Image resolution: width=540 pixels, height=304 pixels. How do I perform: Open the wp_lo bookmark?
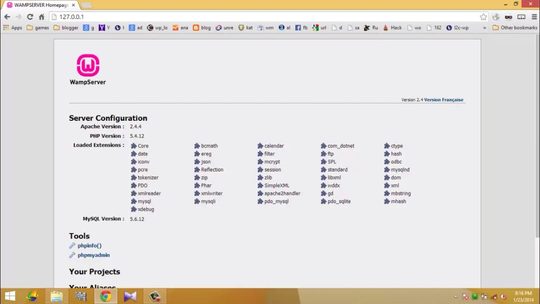click(158, 28)
